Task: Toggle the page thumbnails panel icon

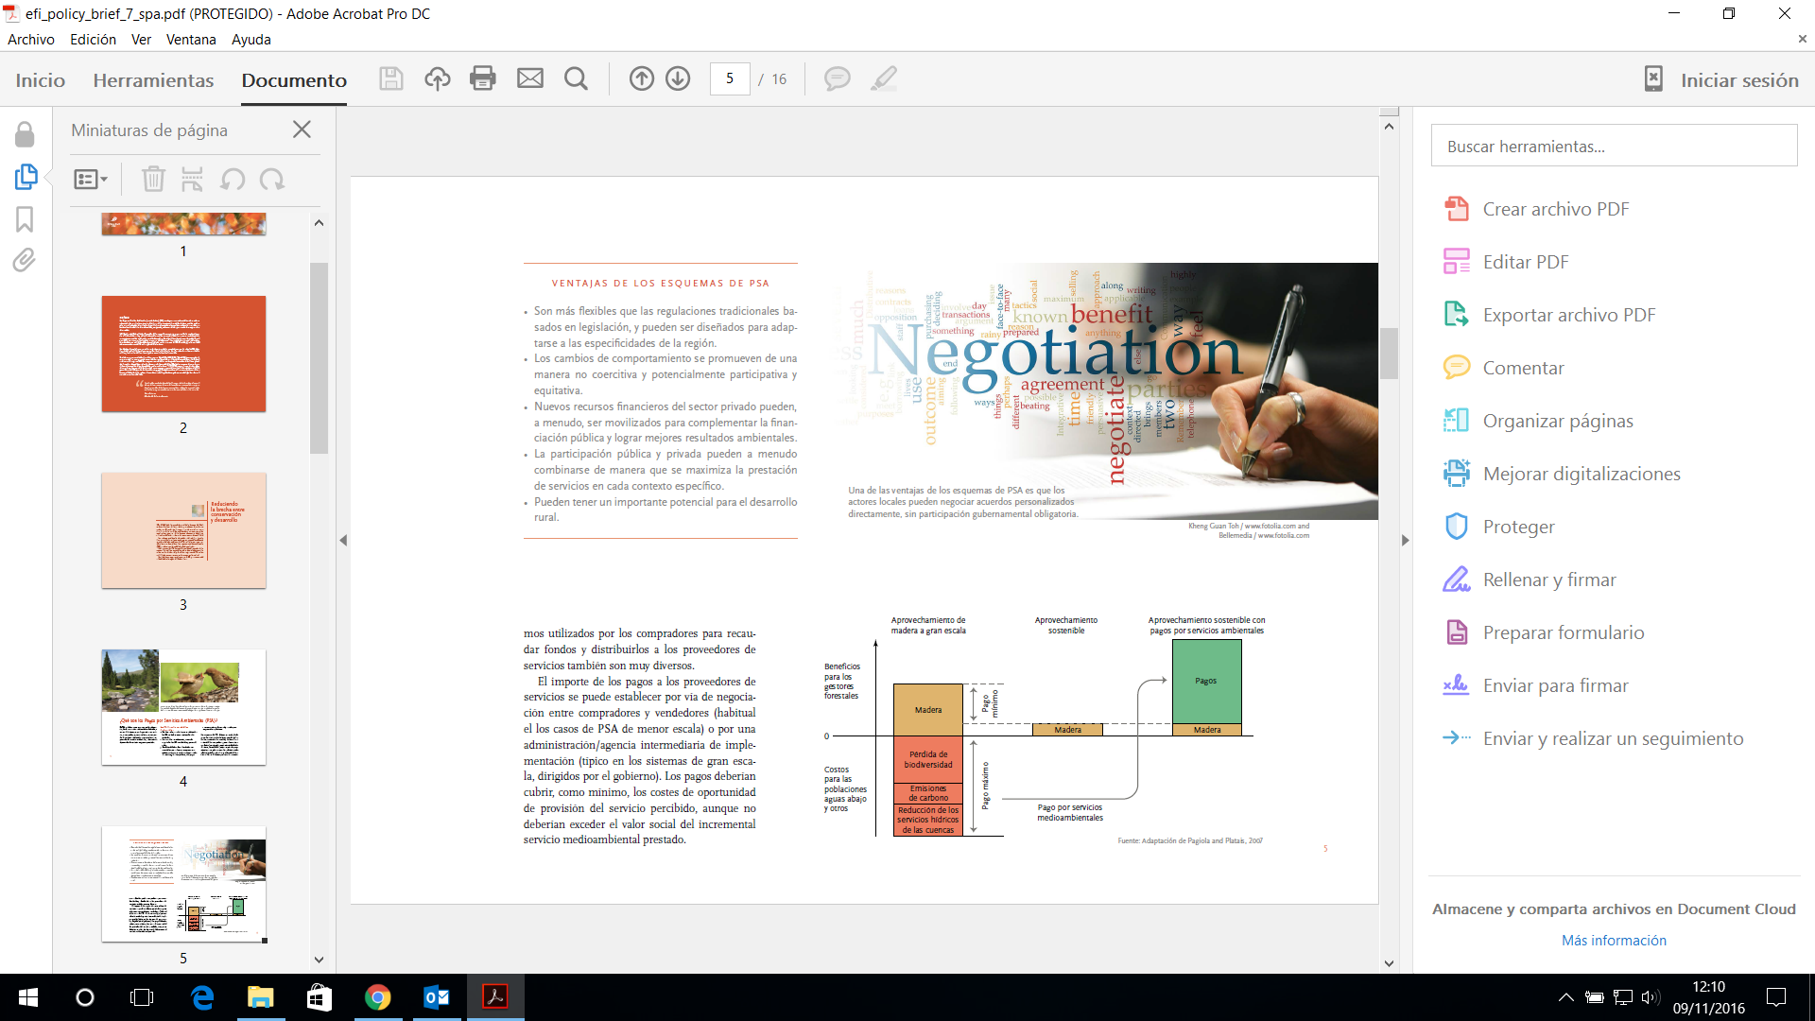Action: click(26, 177)
